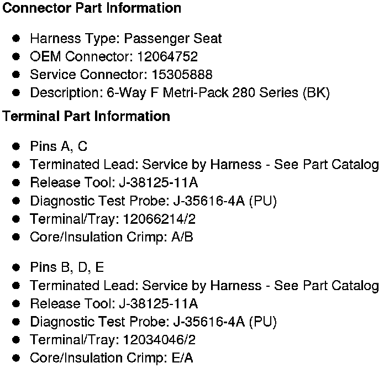389x368 pixels.
Task: Click the Pins B, D, E line
Action: 67,267
